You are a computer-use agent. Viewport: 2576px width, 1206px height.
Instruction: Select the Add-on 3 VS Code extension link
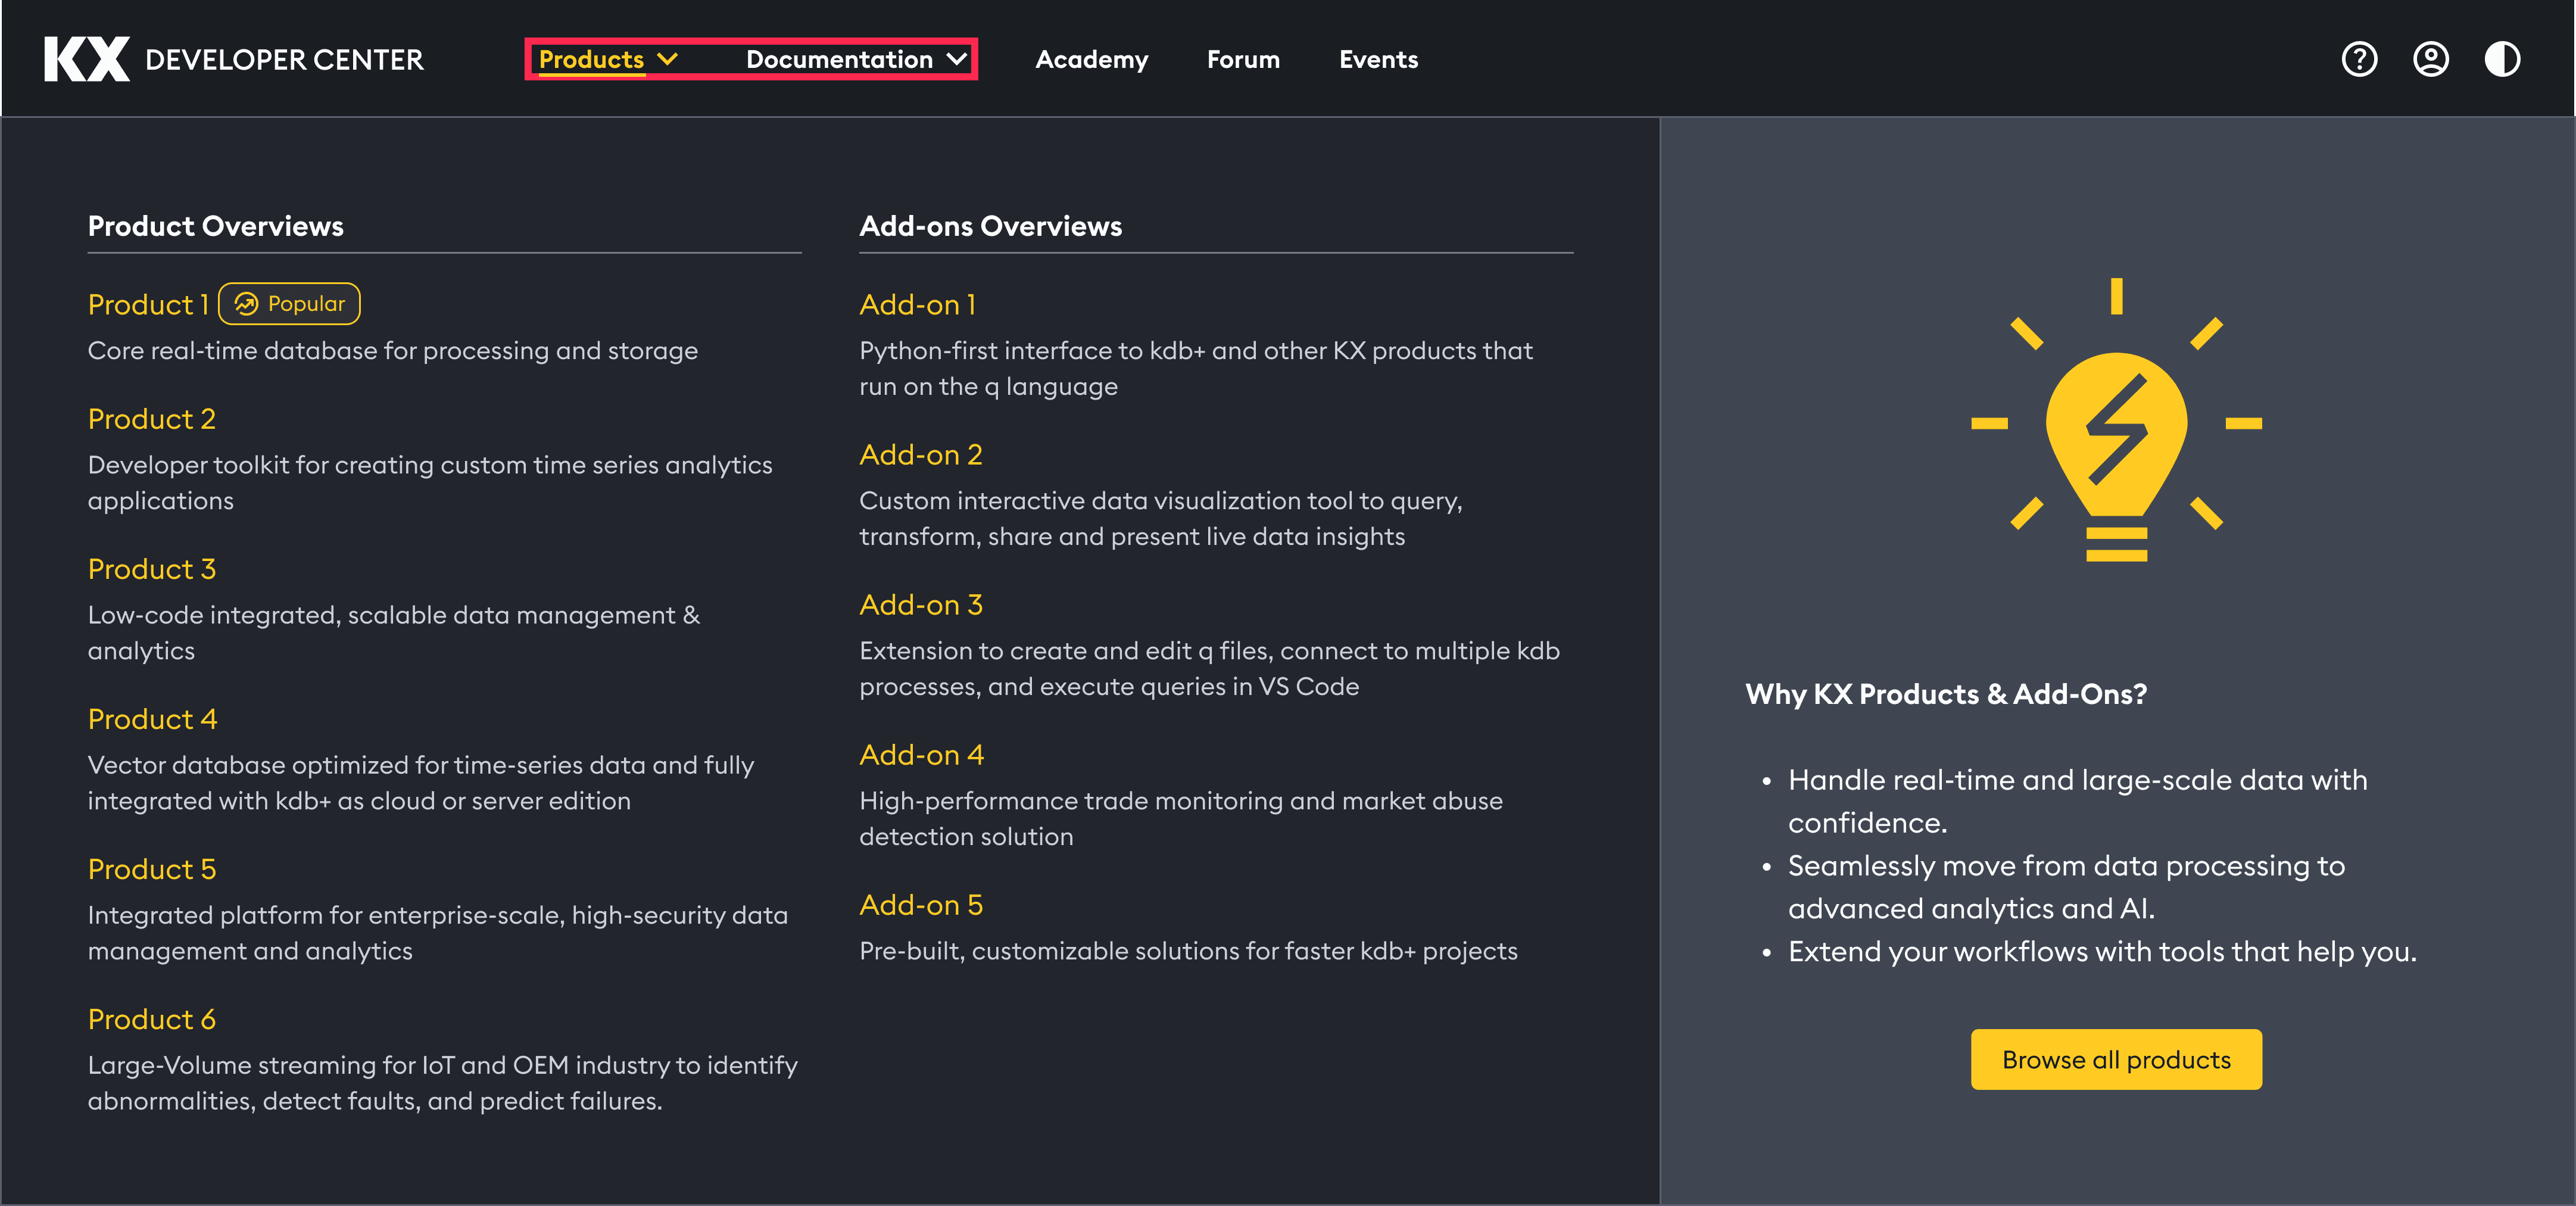tap(921, 604)
